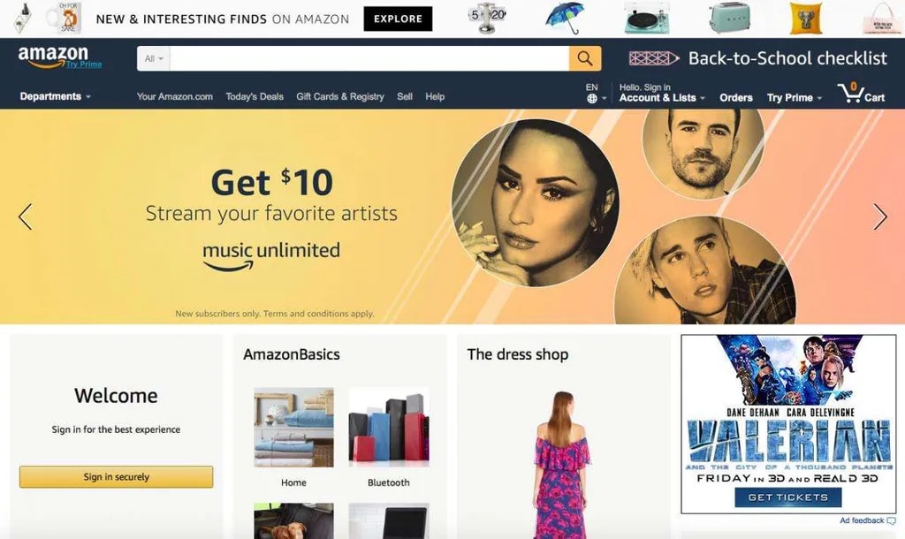Image resolution: width=905 pixels, height=539 pixels.
Task: Expand the Try Prime dropdown
Action: [x=795, y=97]
